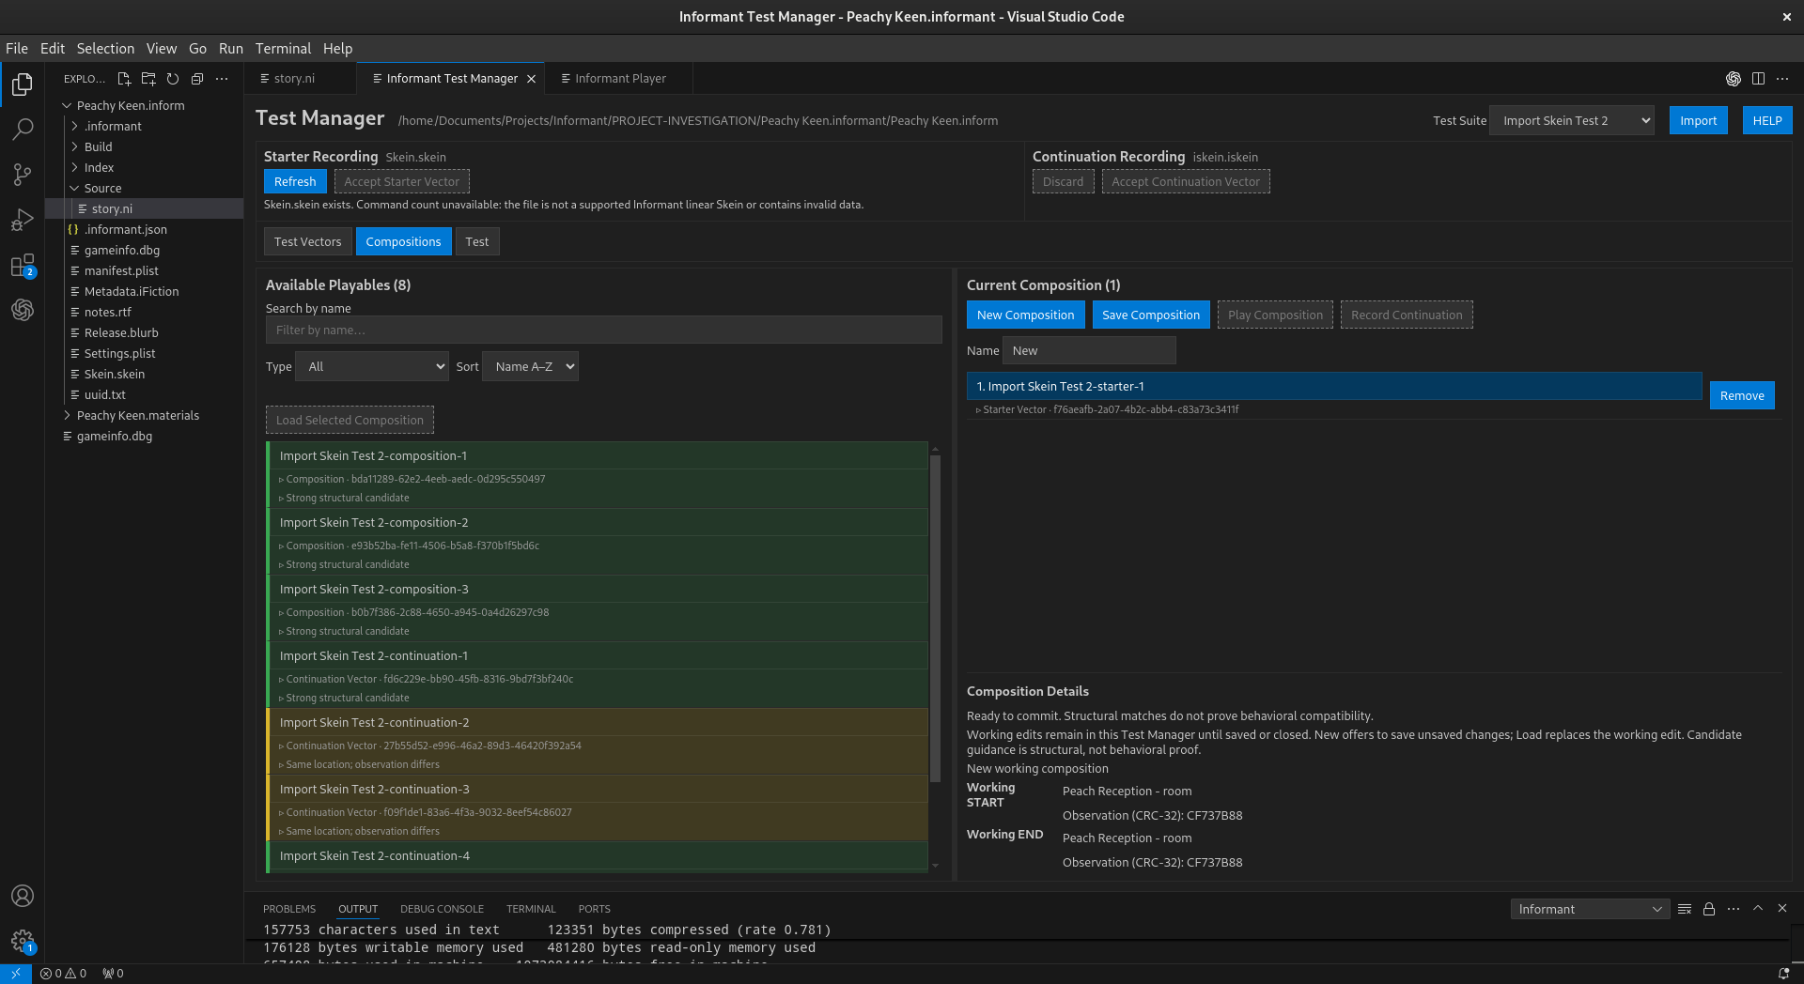
Task: Remove Import Skein Test 2-starter-1 from composition
Action: (x=1742, y=395)
